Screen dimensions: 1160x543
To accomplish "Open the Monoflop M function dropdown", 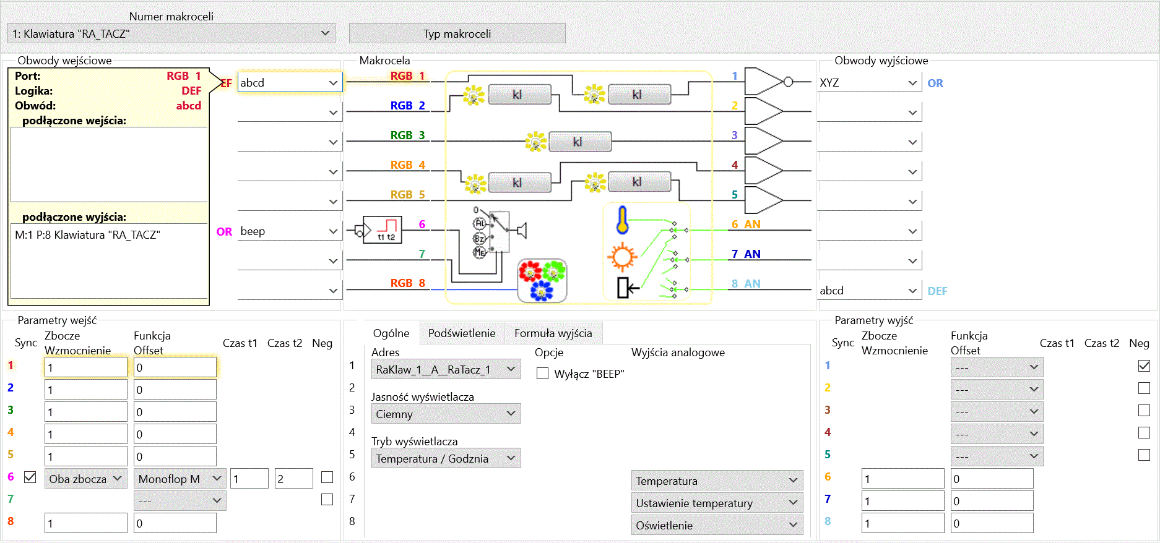I will pos(180,479).
